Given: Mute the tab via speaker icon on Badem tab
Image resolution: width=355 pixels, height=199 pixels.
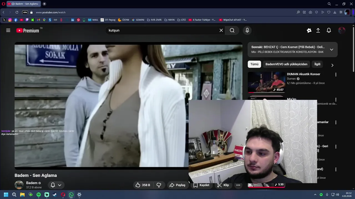Looking at the screenshot, I should [x=13, y=4].
